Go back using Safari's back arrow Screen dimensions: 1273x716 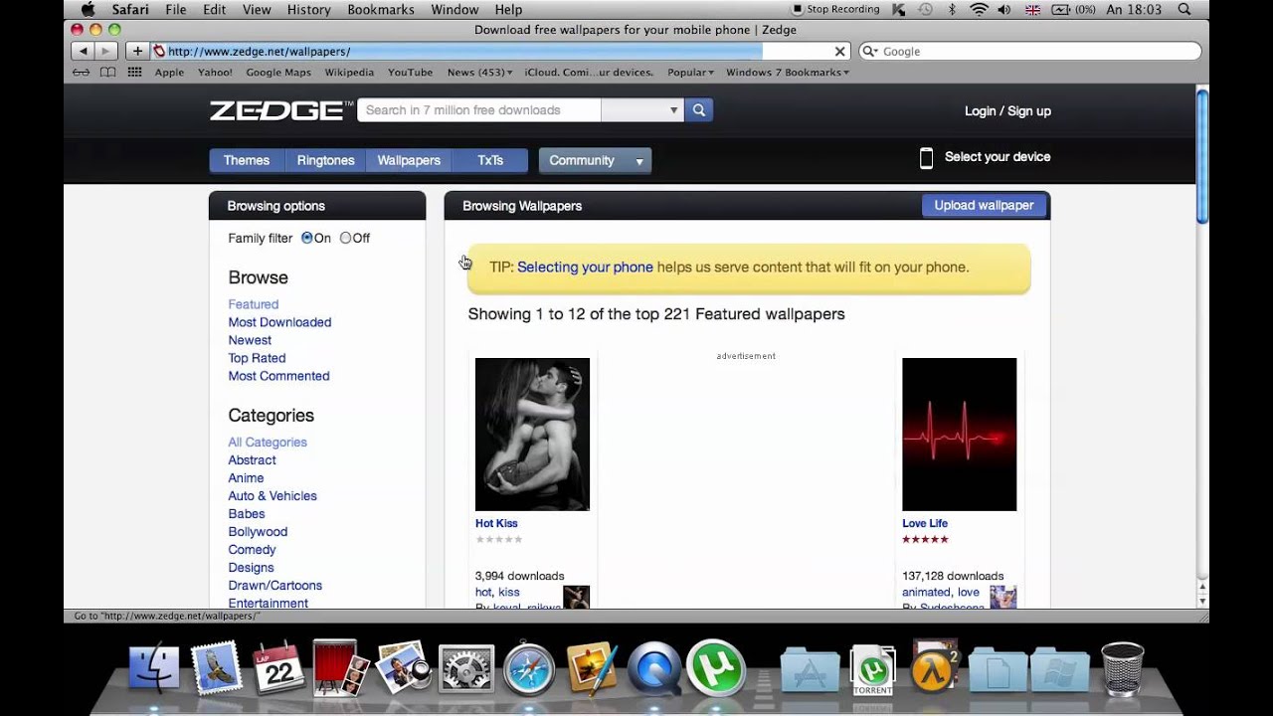(x=84, y=51)
